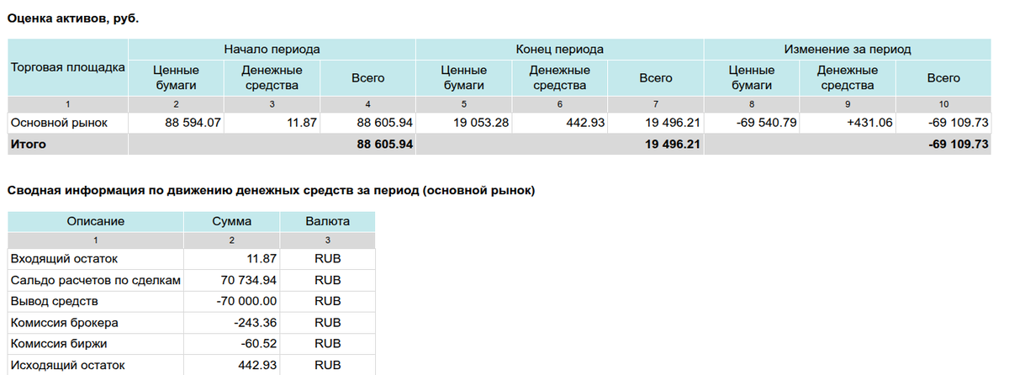Select the 'Комиссия биржи' row label

click(x=58, y=344)
